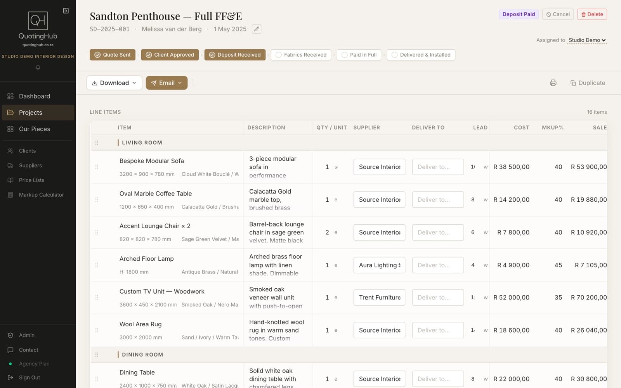Click the Delete button

point(592,14)
